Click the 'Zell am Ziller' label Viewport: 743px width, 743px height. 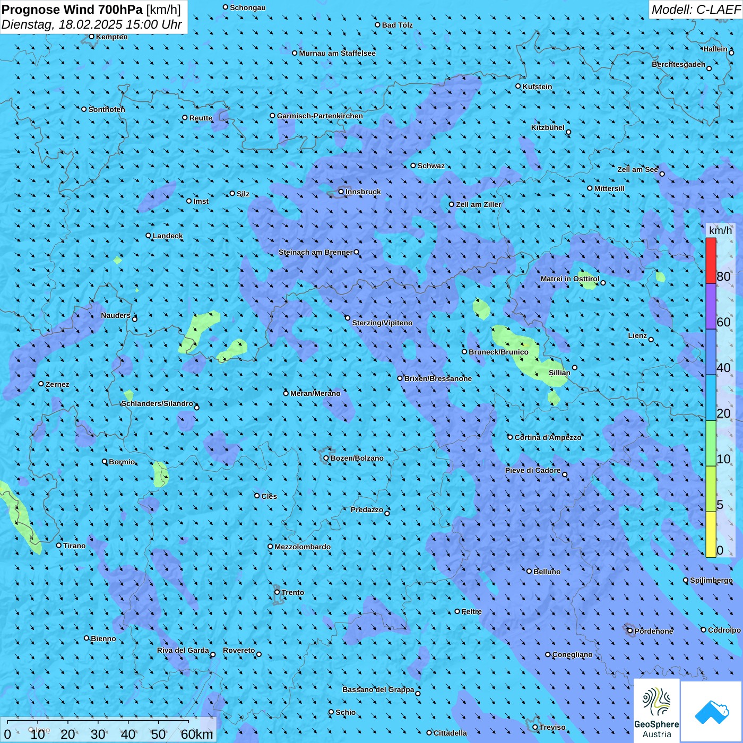[478, 204]
